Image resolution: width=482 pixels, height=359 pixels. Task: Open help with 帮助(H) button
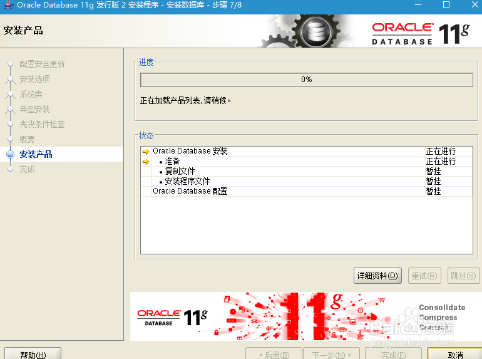[33, 354]
